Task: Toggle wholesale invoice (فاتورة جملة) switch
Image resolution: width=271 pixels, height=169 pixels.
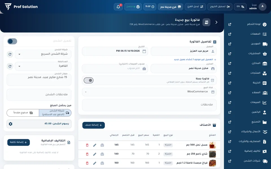Action: [x=88, y=80]
